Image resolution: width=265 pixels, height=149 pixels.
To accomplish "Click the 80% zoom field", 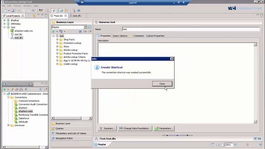I will pos(229,145).
